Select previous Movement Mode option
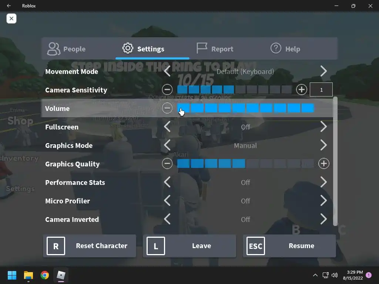The width and height of the screenshot is (379, 284). tap(167, 71)
